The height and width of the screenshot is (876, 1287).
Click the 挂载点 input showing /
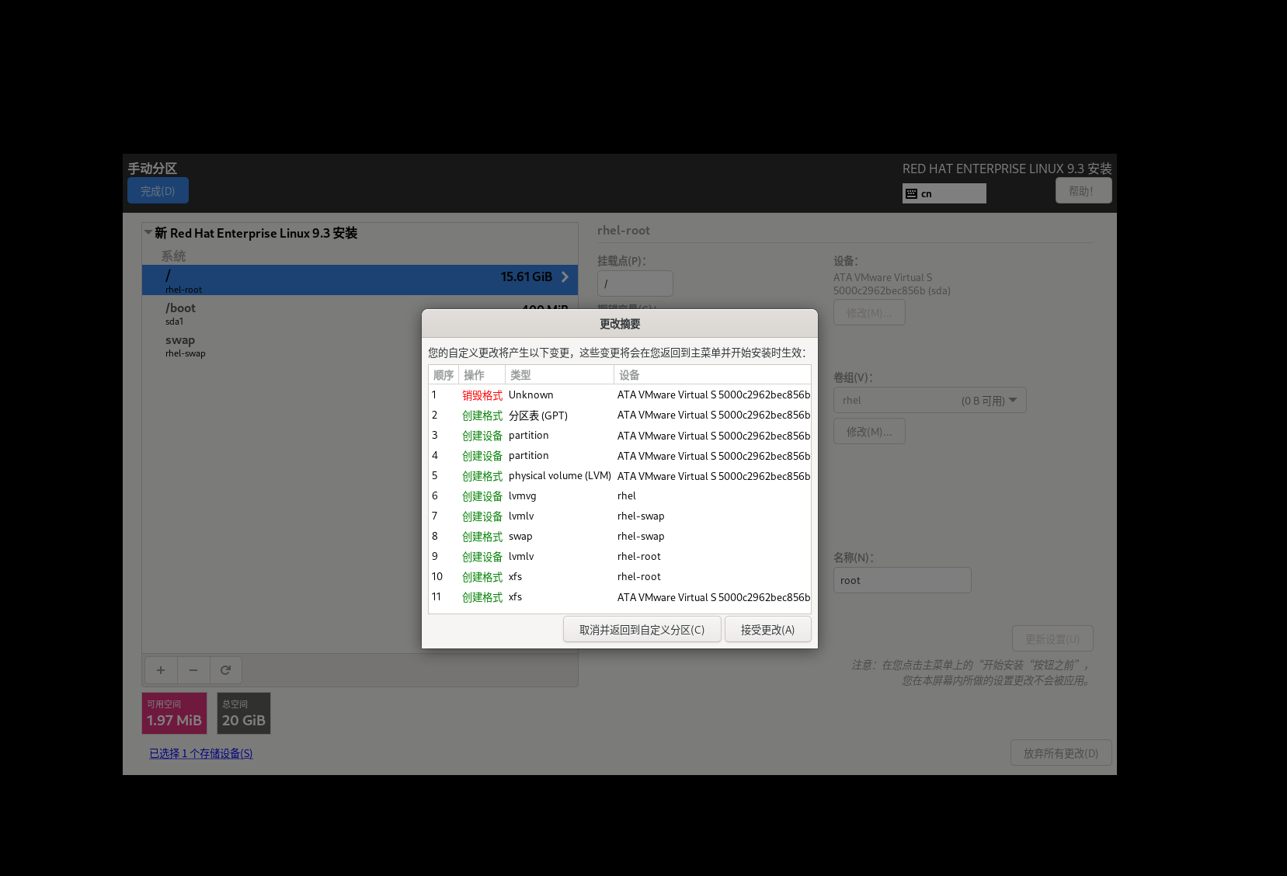[635, 283]
